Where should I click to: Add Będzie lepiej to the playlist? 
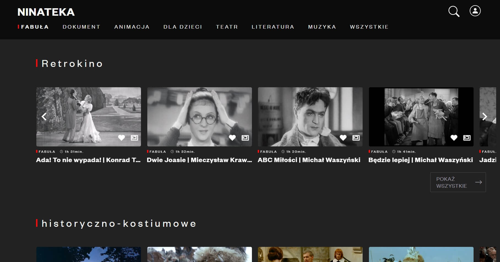click(467, 138)
